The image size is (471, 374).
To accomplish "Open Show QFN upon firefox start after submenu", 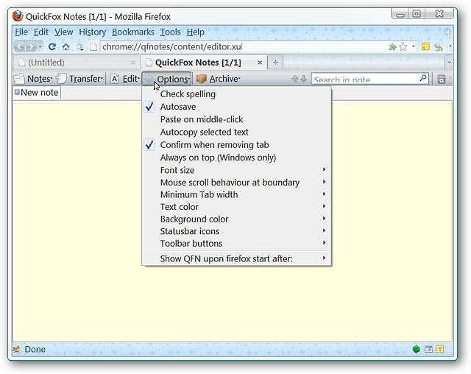I will point(237,258).
